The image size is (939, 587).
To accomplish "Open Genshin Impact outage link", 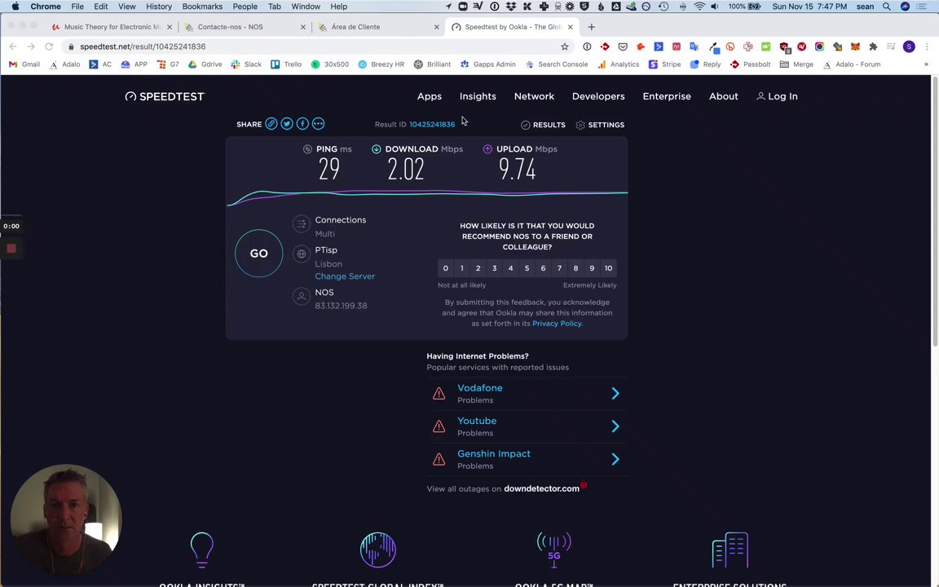I will pyautogui.click(x=494, y=454).
